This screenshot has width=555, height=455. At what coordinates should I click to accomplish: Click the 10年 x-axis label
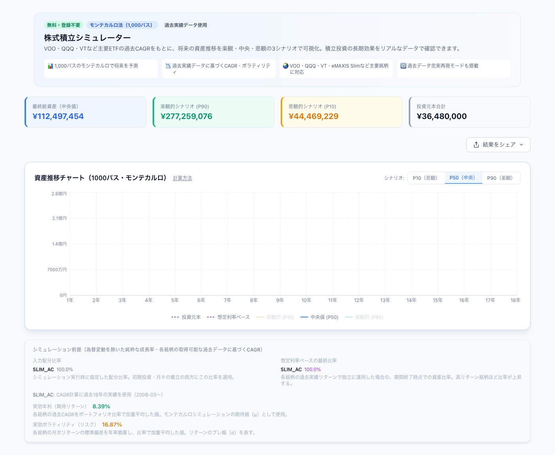click(306, 300)
